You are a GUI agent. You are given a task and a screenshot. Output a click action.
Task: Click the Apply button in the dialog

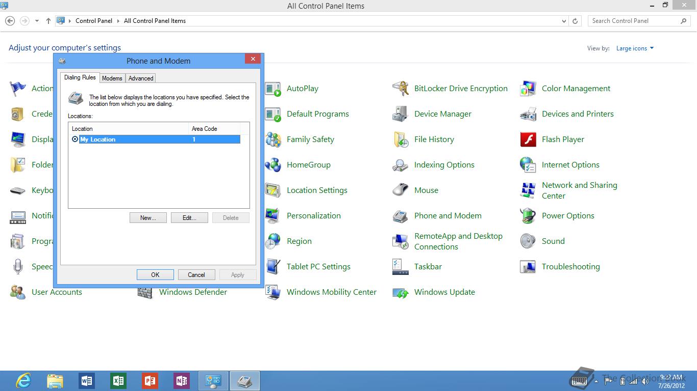[238, 275]
